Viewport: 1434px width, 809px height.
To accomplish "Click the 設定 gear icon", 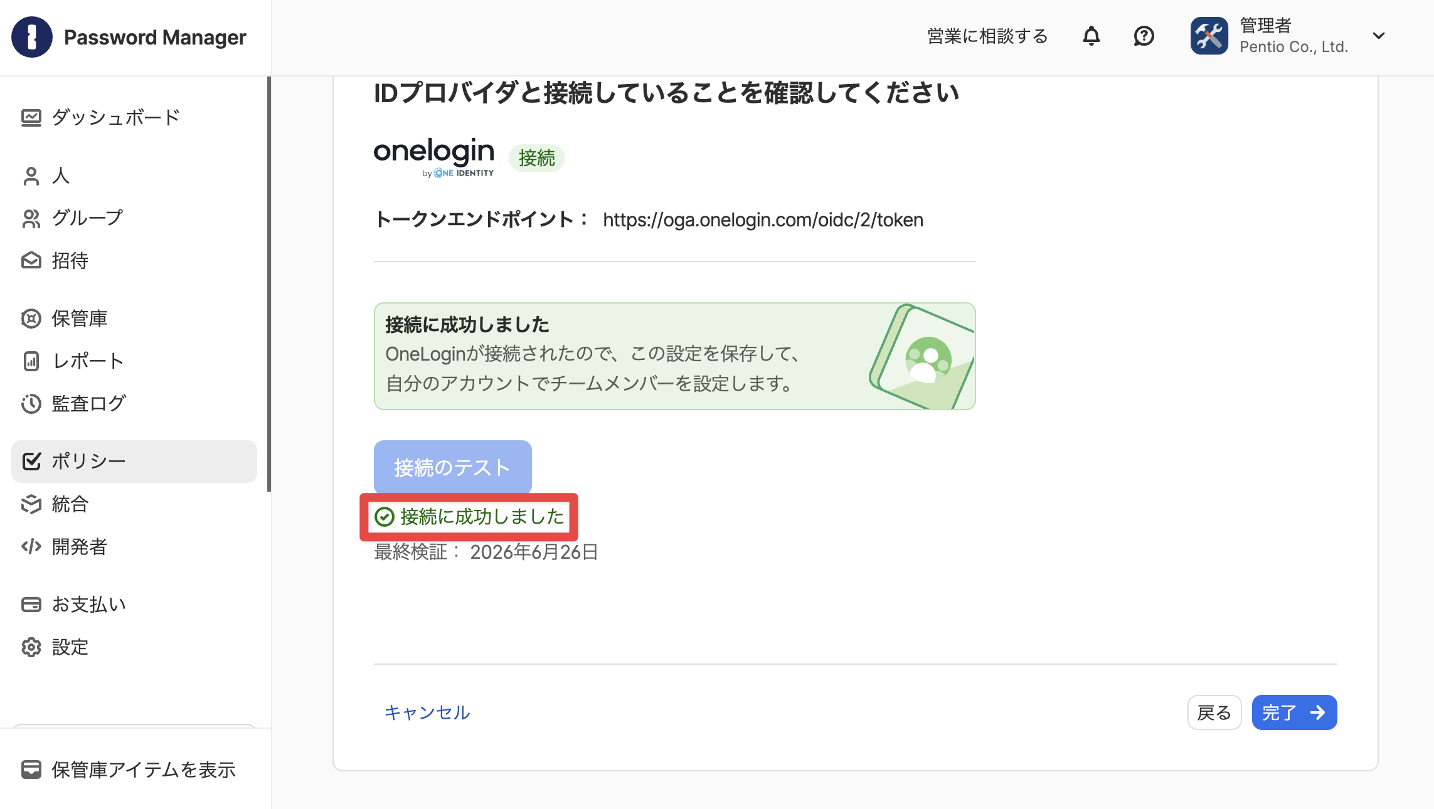I will 31,647.
